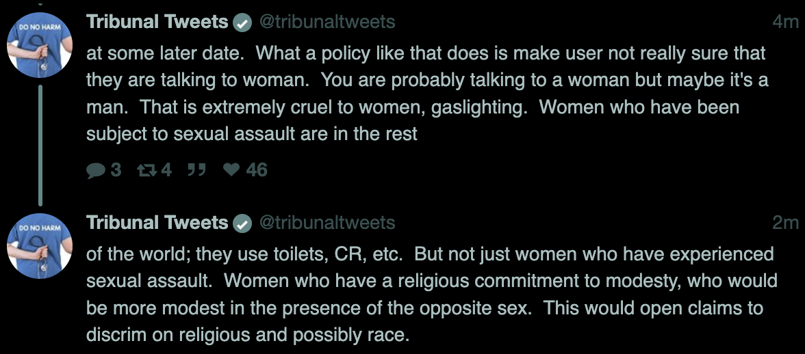Reply to the tweet posted 4m ago
Screen dimensions: 805x354
tap(96, 170)
